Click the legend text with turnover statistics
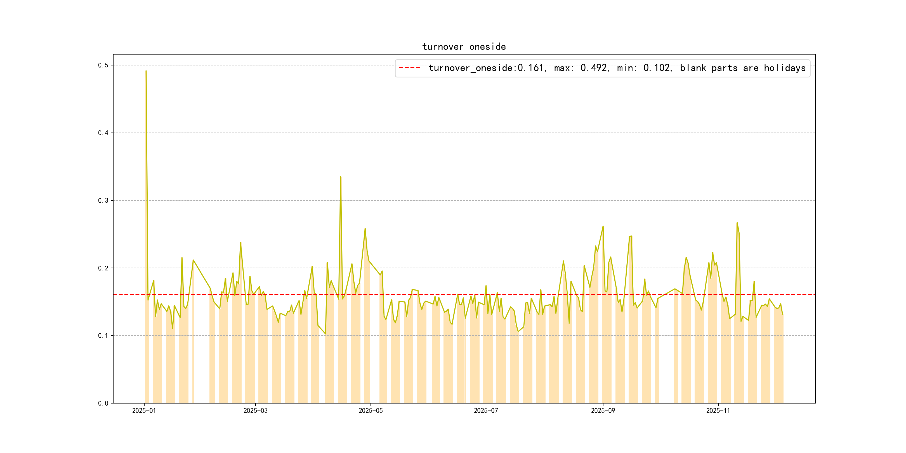The height and width of the screenshot is (453, 906). (617, 68)
